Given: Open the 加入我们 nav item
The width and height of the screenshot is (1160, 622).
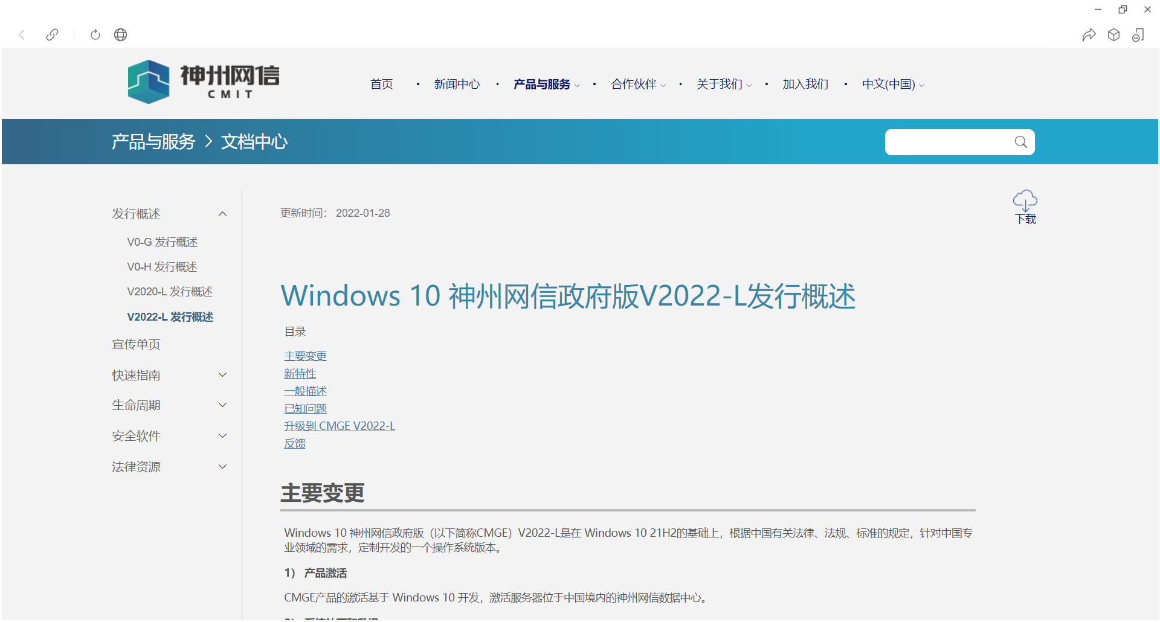Looking at the screenshot, I should coord(805,84).
